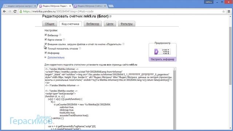
Task: Toggle the Вебвизор checkbox
Action: point(46,35)
